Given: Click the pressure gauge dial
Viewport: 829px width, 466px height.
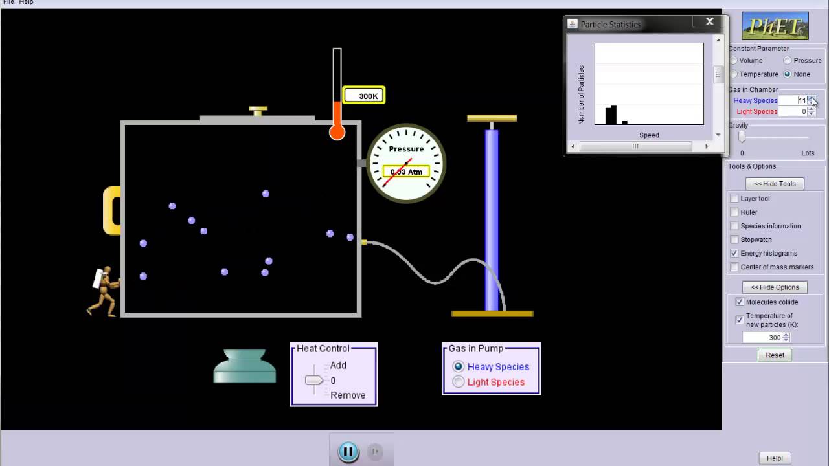Looking at the screenshot, I should (x=406, y=162).
